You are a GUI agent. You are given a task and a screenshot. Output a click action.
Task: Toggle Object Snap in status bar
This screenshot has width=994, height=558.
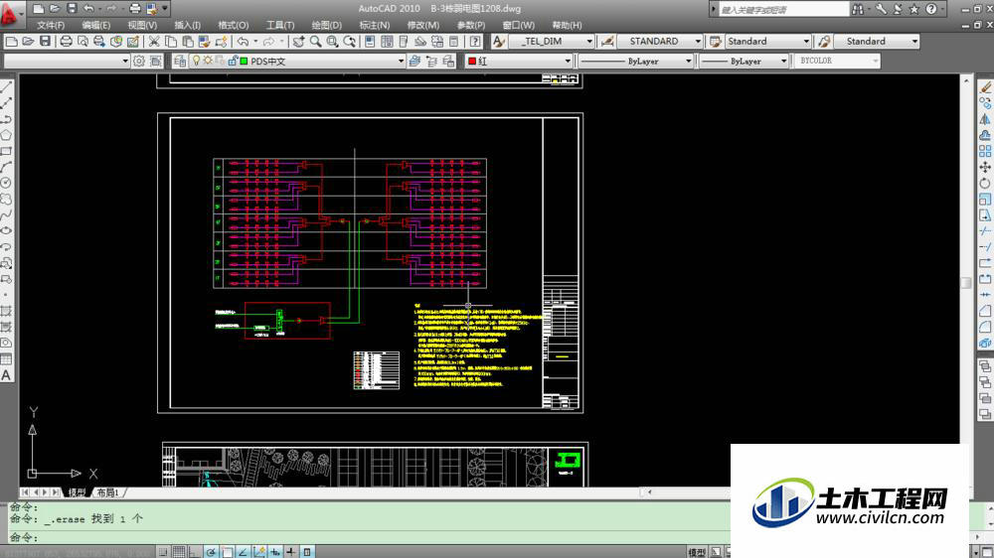click(x=227, y=552)
